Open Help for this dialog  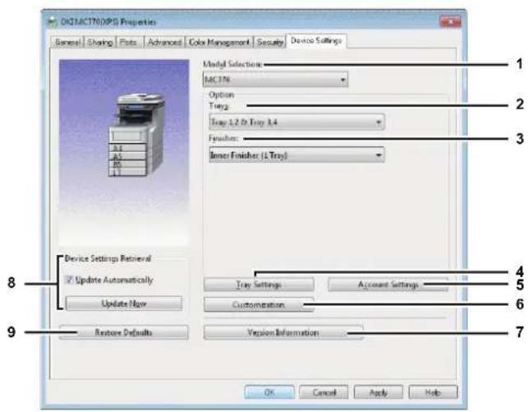(x=433, y=392)
